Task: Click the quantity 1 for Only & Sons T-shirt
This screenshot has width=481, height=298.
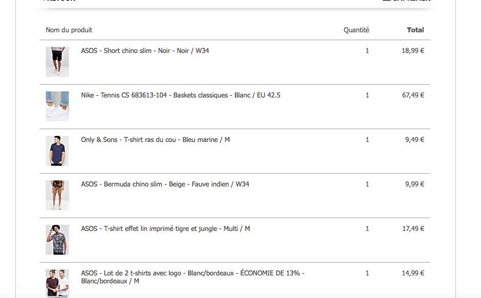Action: (367, 140)
